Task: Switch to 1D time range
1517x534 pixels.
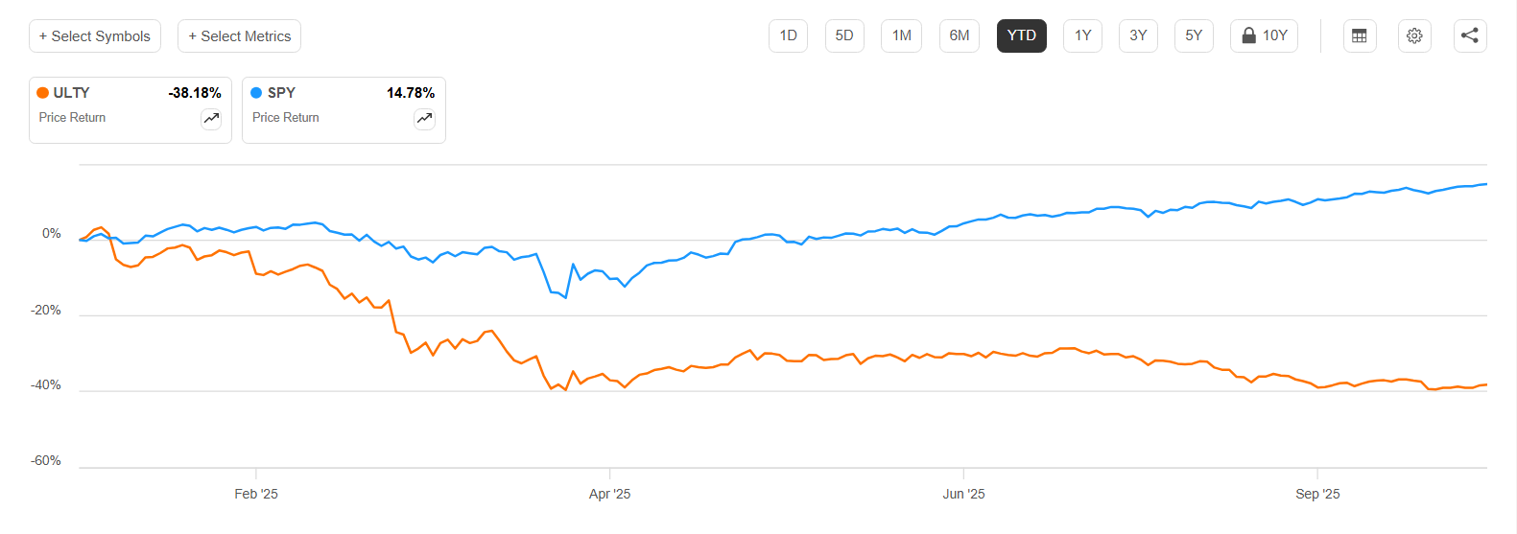Action: [788, 36]
